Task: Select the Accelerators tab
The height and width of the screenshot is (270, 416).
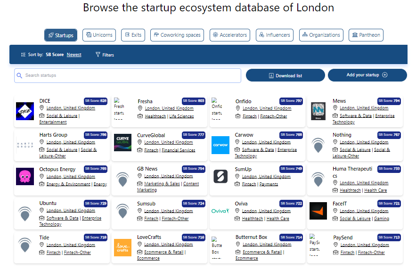Action: point(229,35)
